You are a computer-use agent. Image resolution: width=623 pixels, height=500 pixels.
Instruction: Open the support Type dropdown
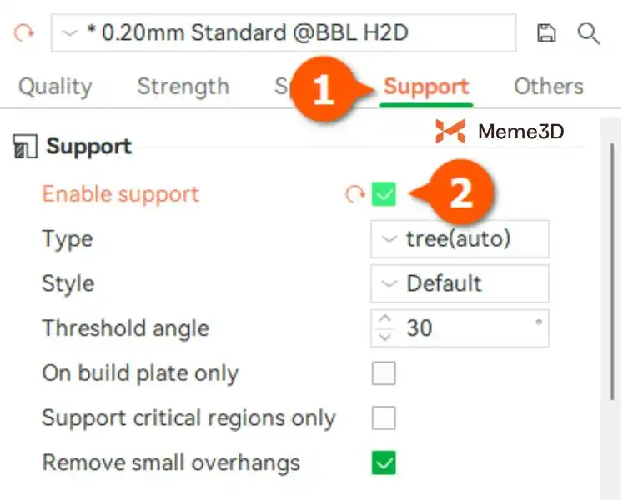point(460,239)
